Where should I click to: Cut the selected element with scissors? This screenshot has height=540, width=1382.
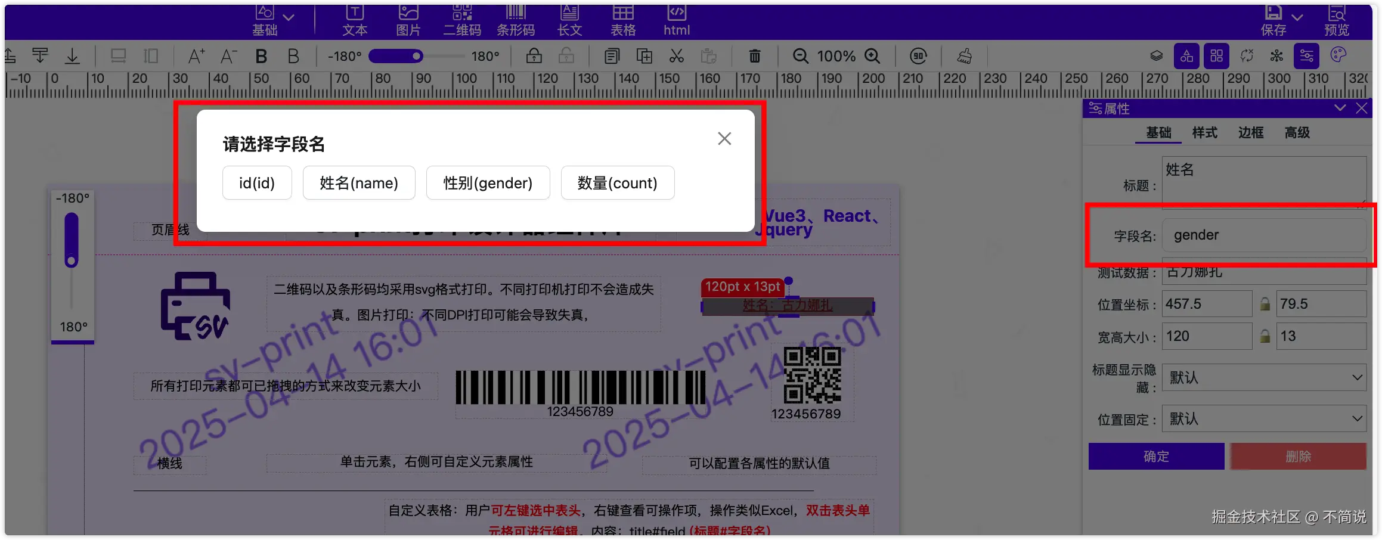click(676, 56)
